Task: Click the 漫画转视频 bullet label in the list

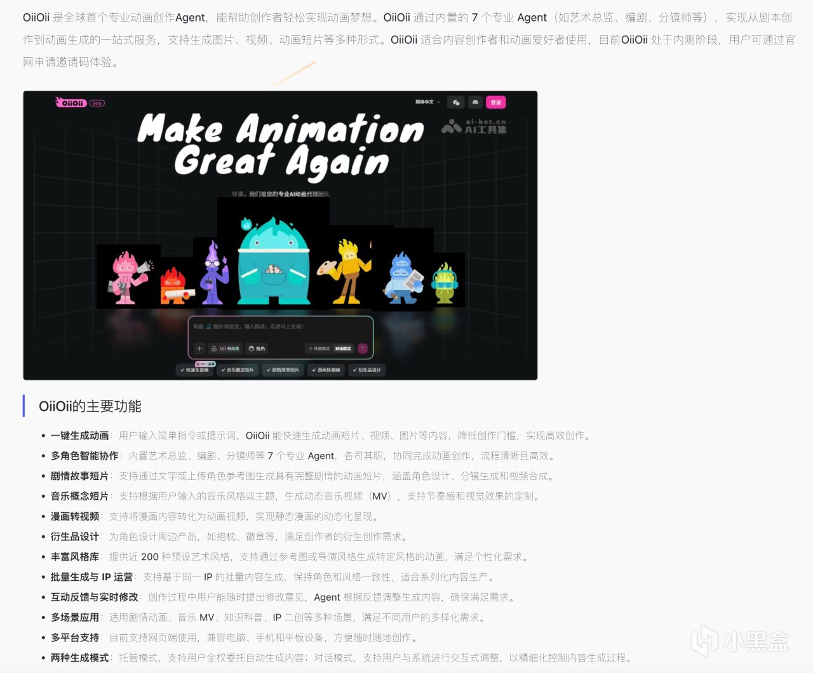Action: coord(75,516)
